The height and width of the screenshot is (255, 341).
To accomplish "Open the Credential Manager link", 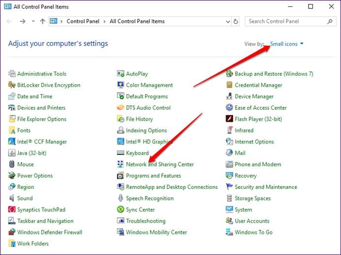I will click(x=258, y=85).
